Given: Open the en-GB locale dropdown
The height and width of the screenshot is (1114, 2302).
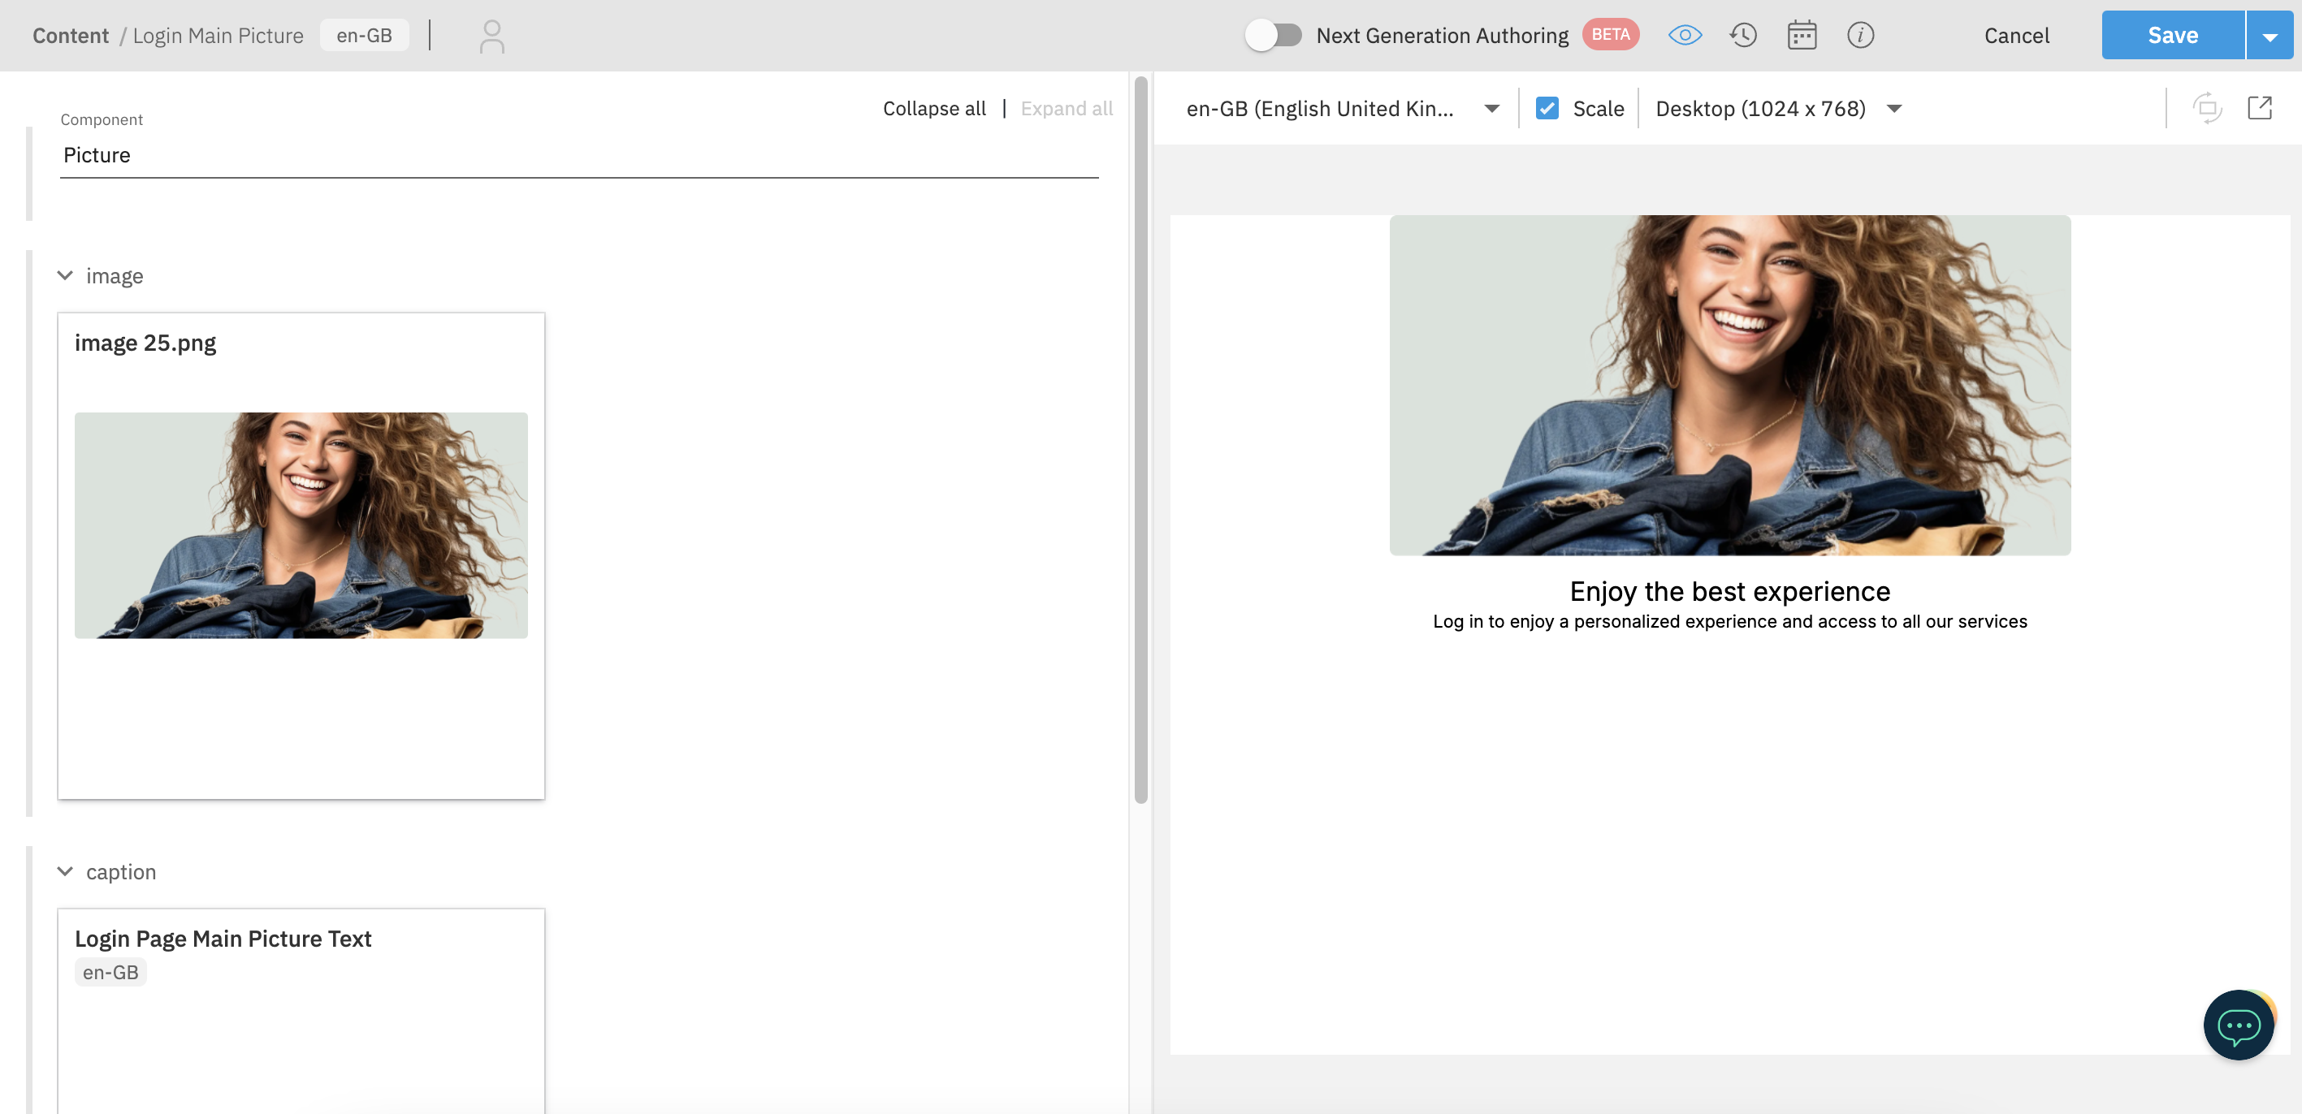Looking at the screenshot, I should (x=1340, y=108).
